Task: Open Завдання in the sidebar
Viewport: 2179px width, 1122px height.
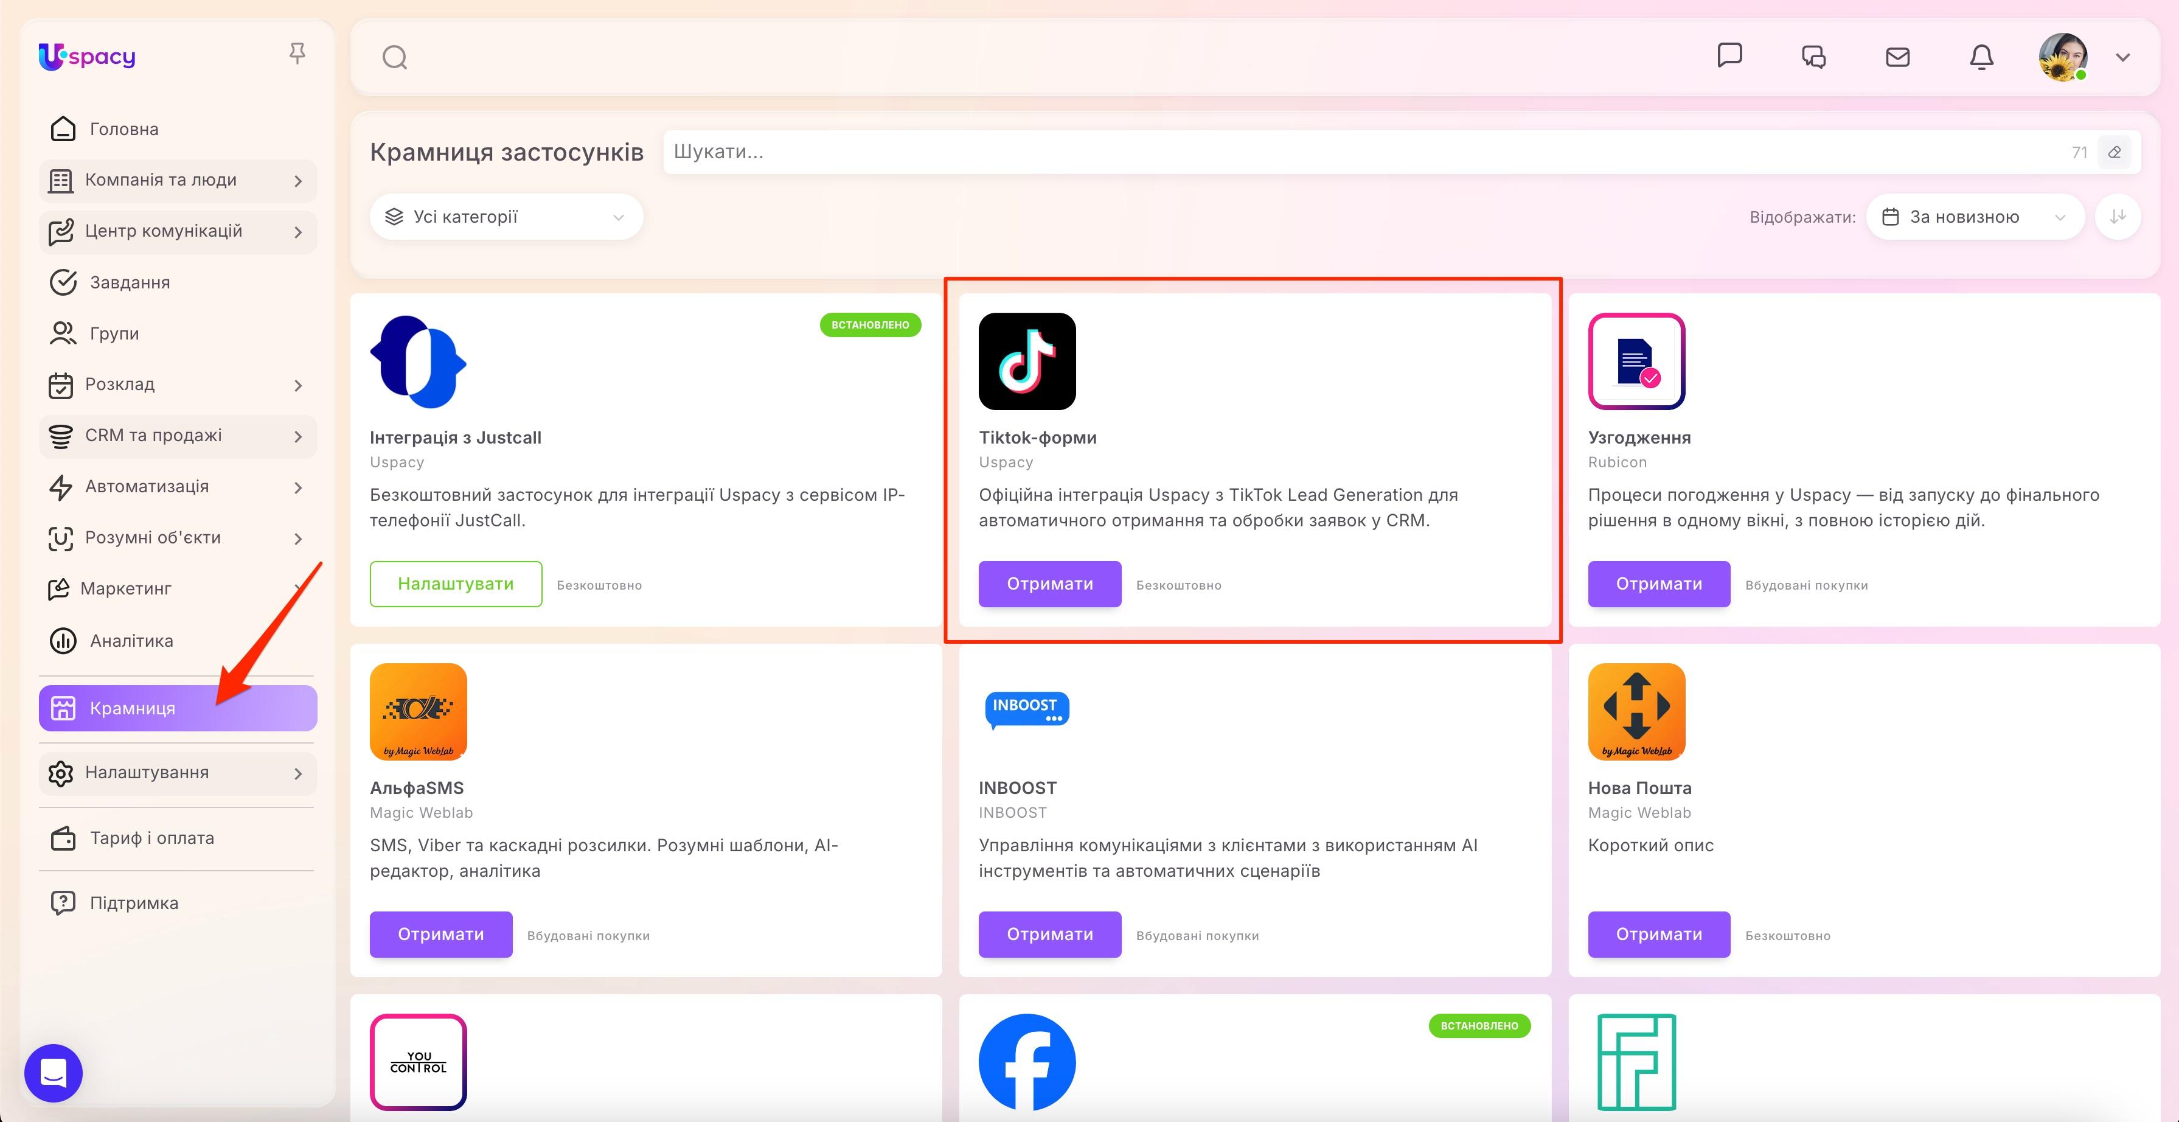Action: pyautogui.click(x=178, y=282)
